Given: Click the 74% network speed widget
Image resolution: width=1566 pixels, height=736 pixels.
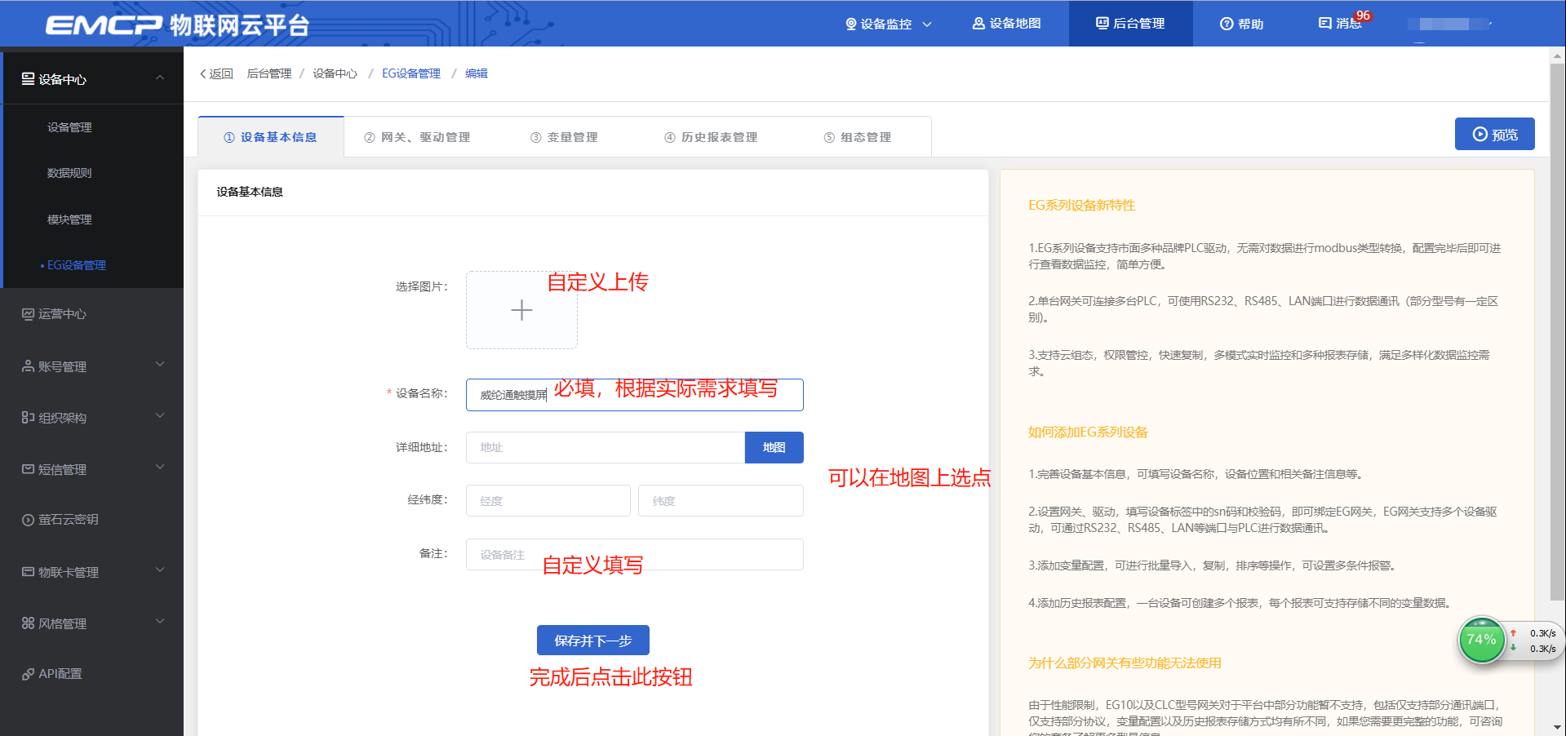Looking at the screenshot, I should (1480, 641).
